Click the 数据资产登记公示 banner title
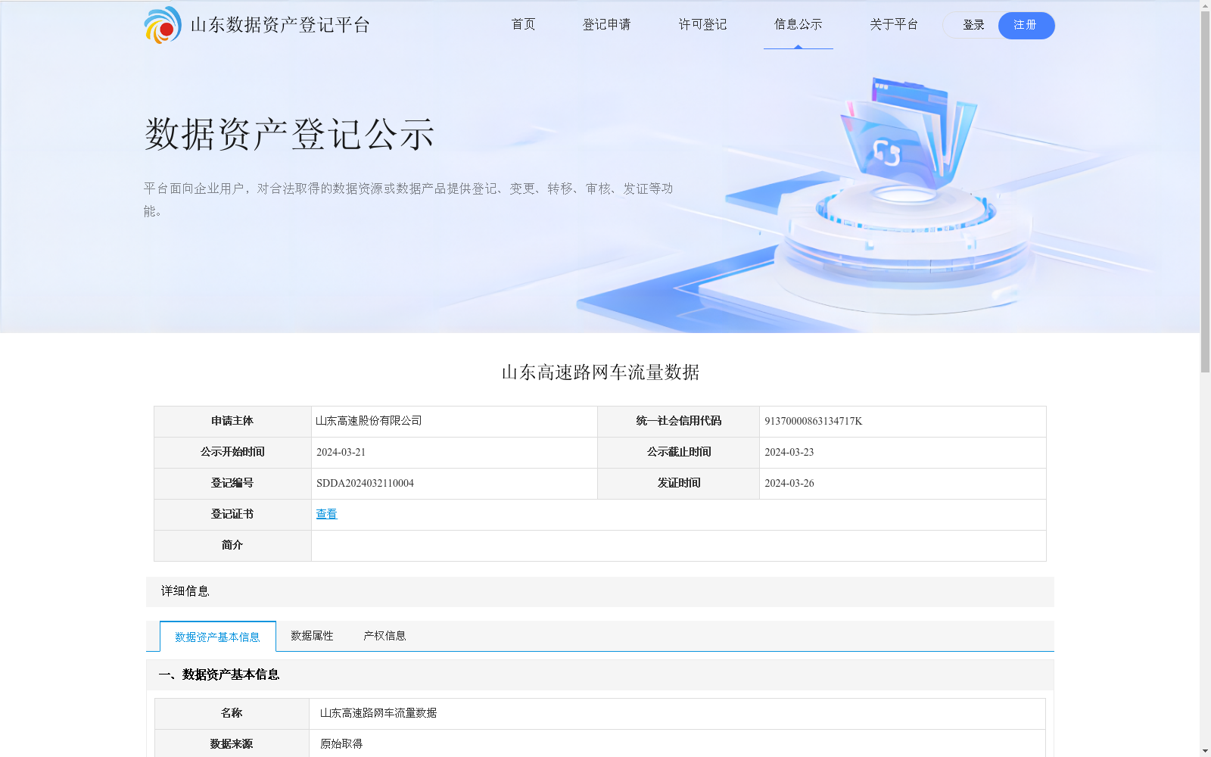This screenshot has height=757, width=1211. point(290,135)
